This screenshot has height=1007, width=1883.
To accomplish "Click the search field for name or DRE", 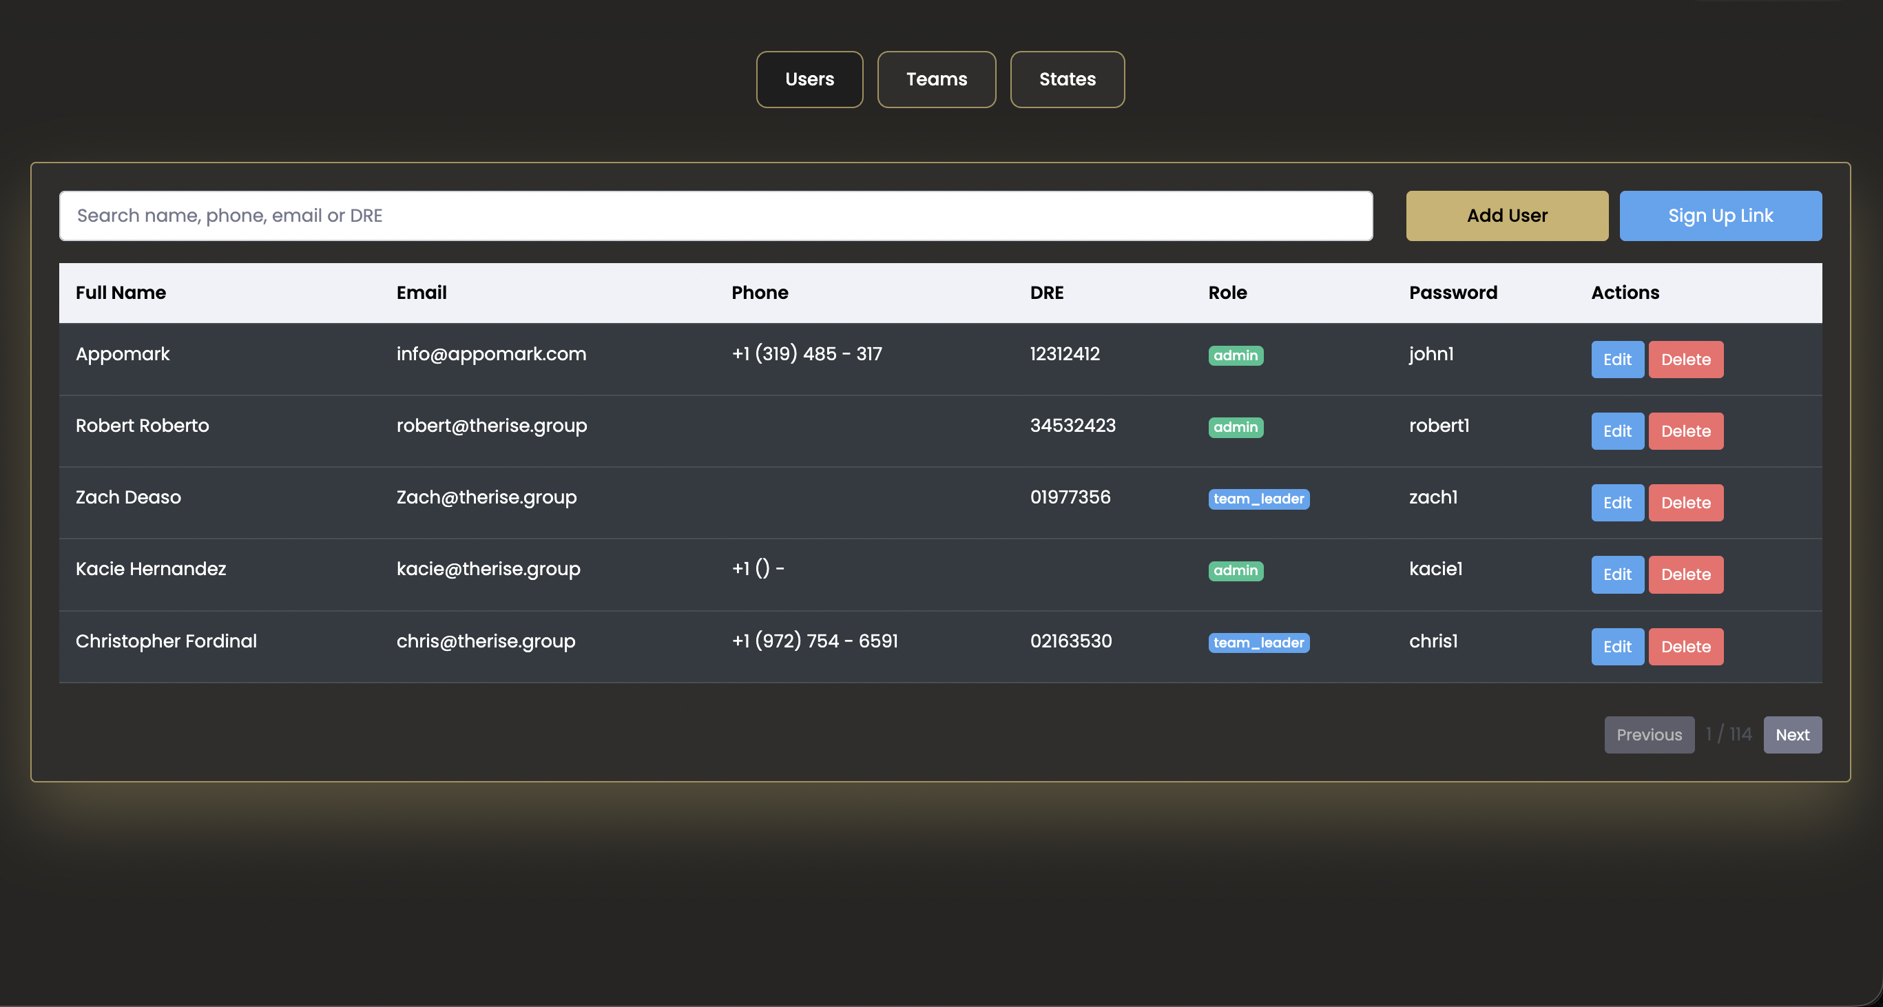I will click(716, 216).
